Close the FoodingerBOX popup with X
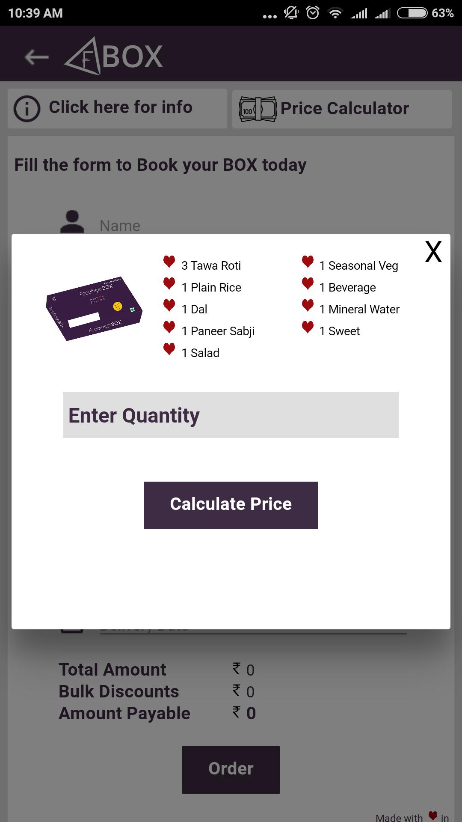 coord(433,252)
